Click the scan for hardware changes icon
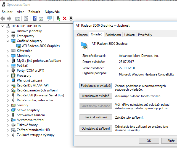This screenshot has width=177, height=148. 50,18
